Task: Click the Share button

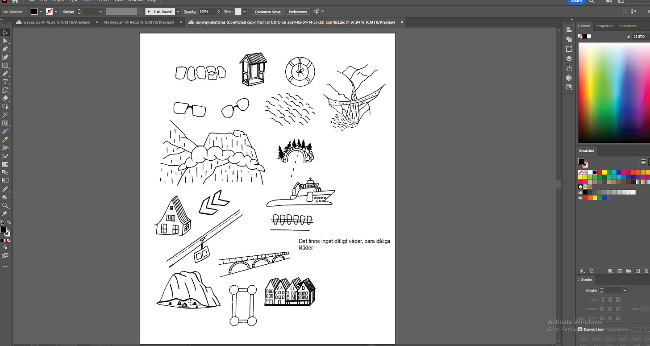Action: pos(576,1)
